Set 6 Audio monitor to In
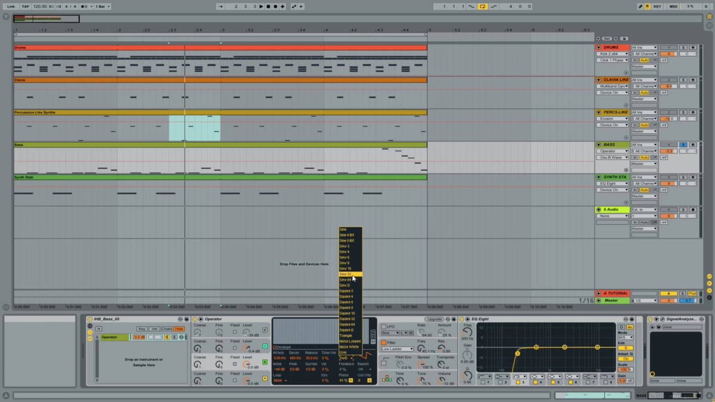The image size is (715, 402). [x=635, y=222]
